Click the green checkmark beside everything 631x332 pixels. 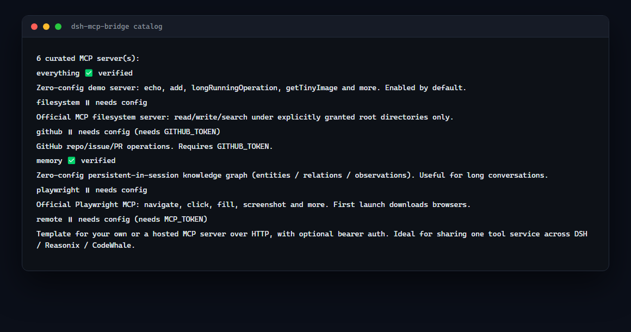pyautogui.click(x=89, y=73)
